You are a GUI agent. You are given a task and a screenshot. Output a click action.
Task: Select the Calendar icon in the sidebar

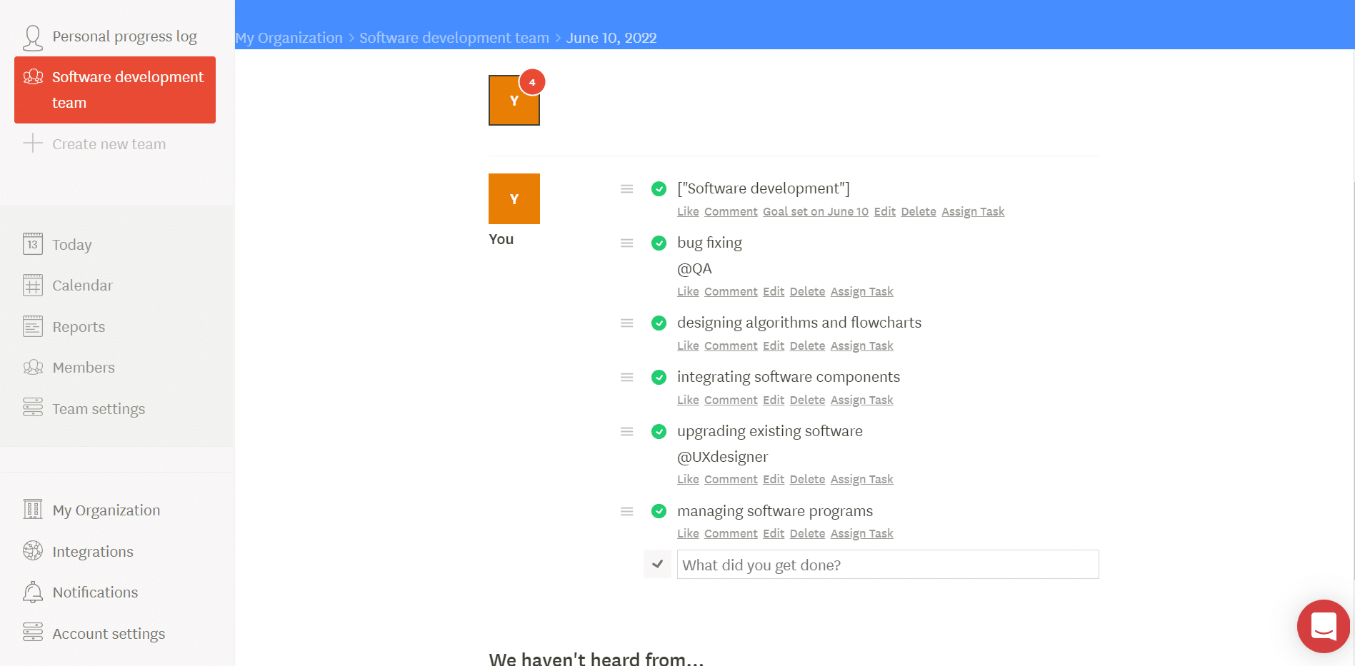point(32,285)
